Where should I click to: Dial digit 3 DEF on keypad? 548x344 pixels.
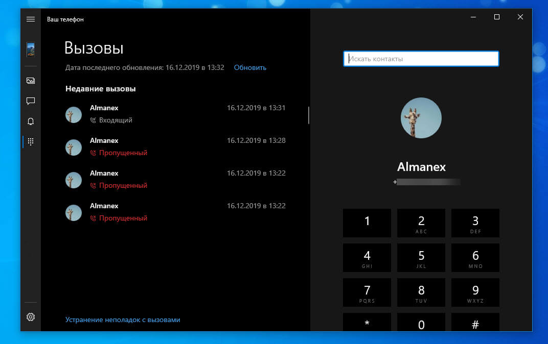(x=475, y=223)
